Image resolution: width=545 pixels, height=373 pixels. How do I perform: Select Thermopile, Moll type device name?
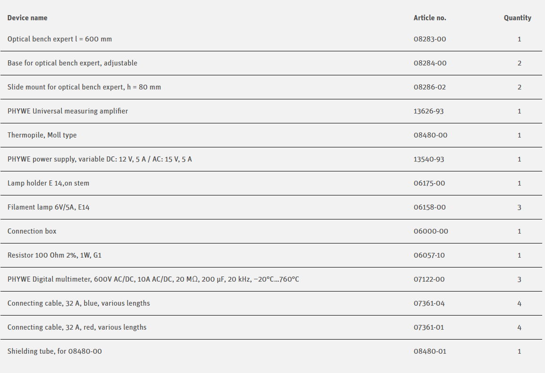(x=42, y=135)
